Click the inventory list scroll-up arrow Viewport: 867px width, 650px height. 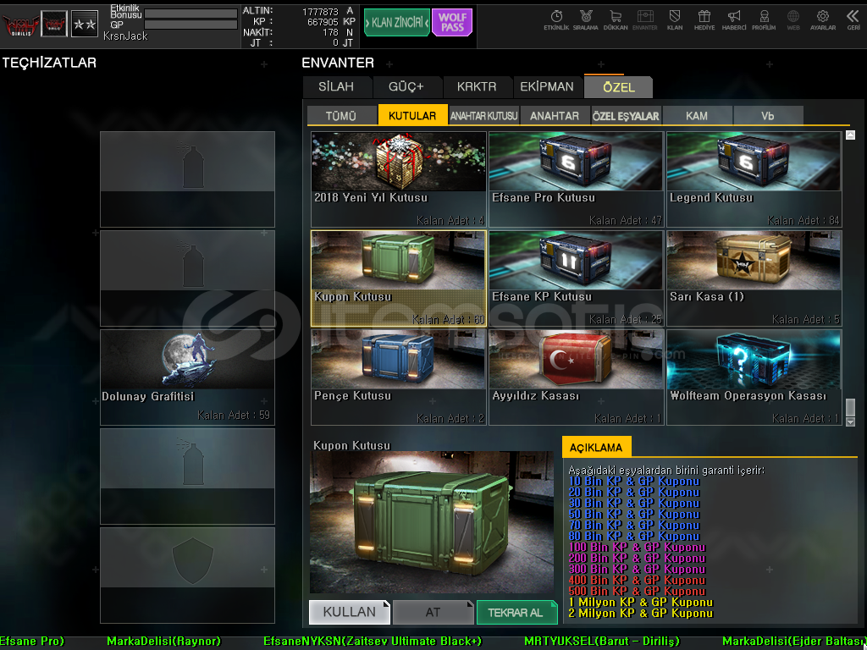850,135
